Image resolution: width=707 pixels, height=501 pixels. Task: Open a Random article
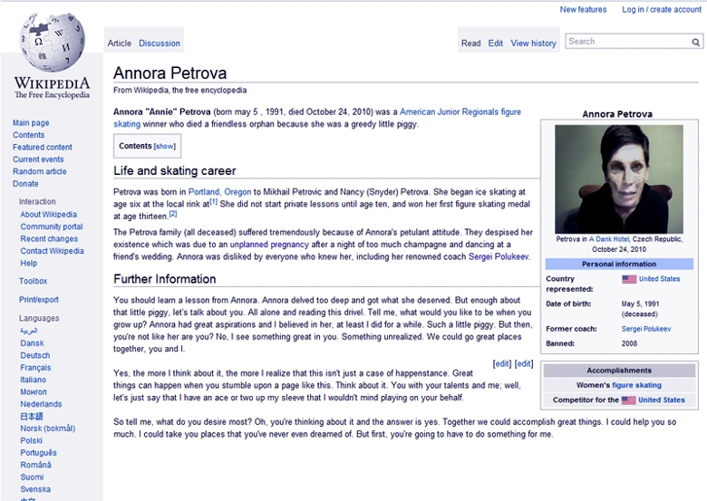coord(40,171)
